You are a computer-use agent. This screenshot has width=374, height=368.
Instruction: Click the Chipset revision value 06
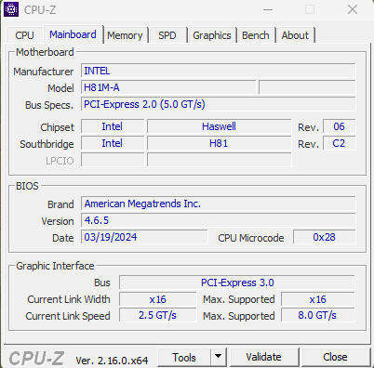[x=339, y=126]
